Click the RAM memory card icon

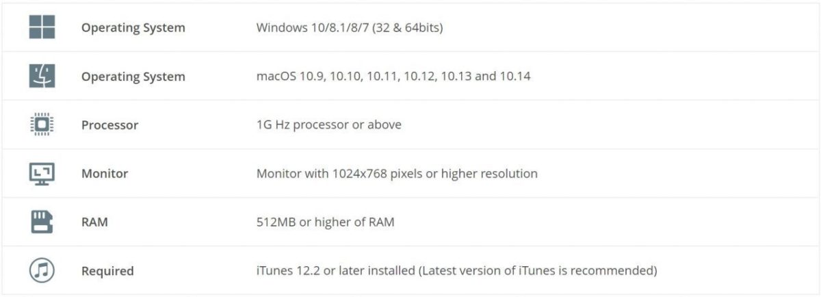(x=42, y=222)
